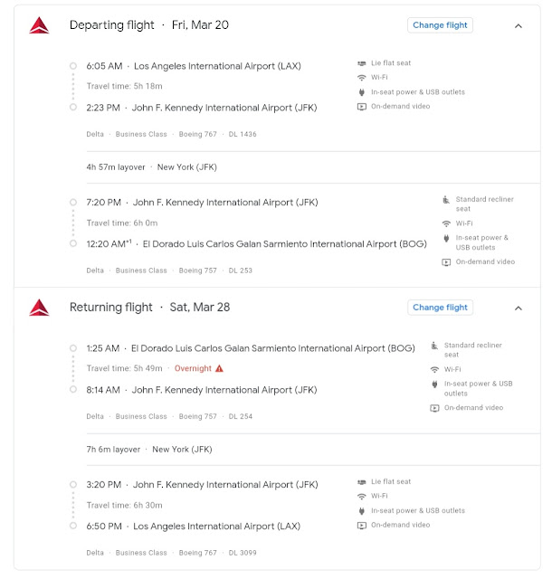Collapse the Returning flight details
Image resolution: width=552 pixels, height=579 pixels.
(x=519, y=308)
